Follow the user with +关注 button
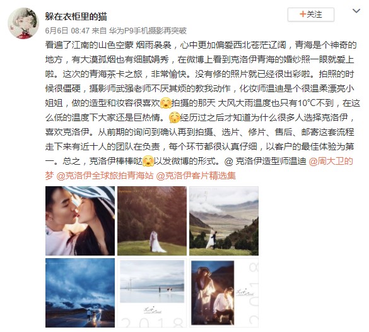Image resolution: width=369 pixels, height=332 pixels. pyautogui.click(x=310, y=15)
